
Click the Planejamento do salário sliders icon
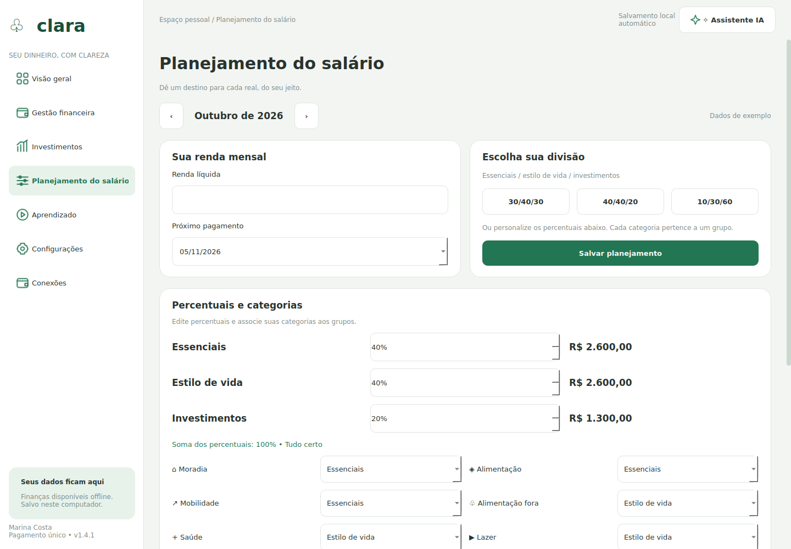(23, 181)
